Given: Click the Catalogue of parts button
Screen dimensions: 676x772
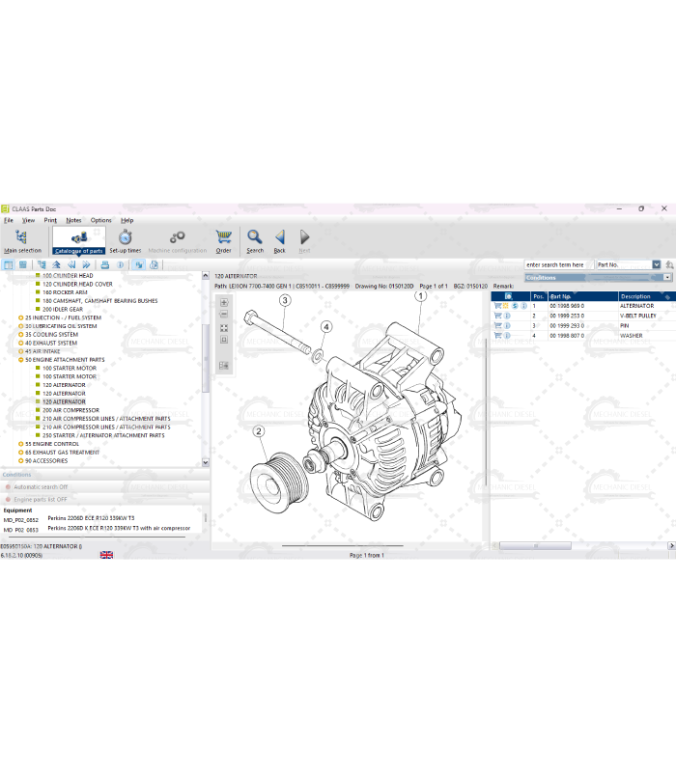Looking at the screenshot, I should pyautogui.click(x=78, y=239).
